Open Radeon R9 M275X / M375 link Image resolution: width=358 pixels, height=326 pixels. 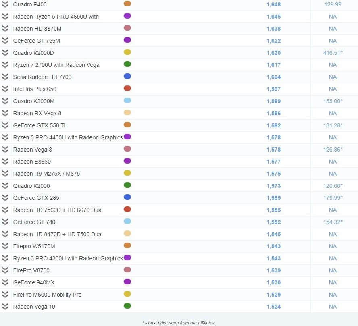(47, 174)
